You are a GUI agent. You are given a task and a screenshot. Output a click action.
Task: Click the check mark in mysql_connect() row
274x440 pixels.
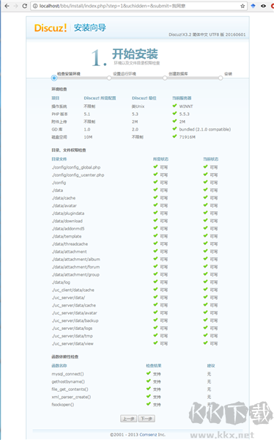[x=149, y=373]
